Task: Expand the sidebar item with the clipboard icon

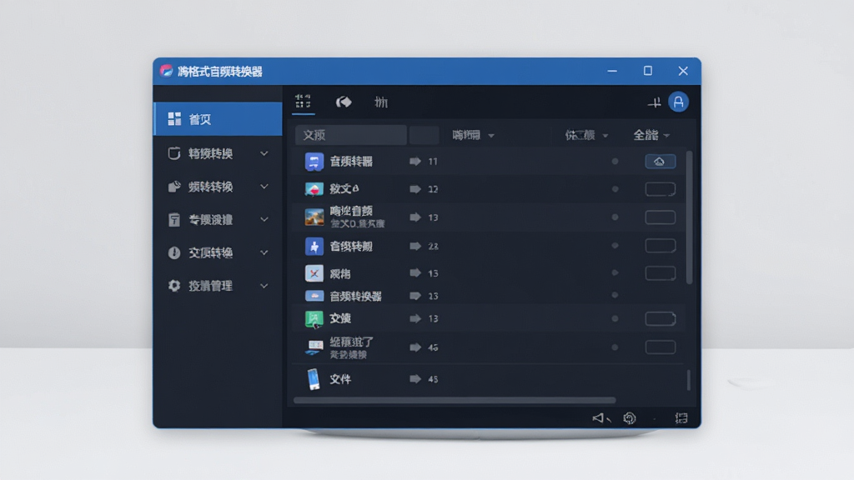Action: (x=264, y=220)
